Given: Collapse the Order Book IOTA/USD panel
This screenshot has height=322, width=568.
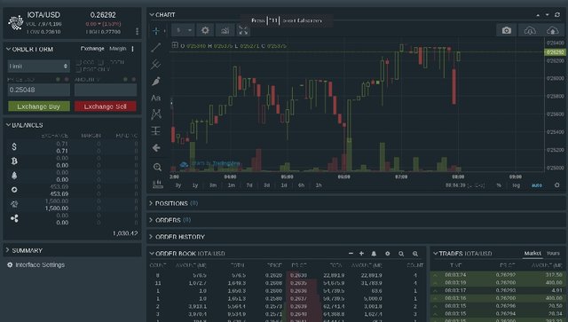Looking at the screenshot, I should 152,254.
